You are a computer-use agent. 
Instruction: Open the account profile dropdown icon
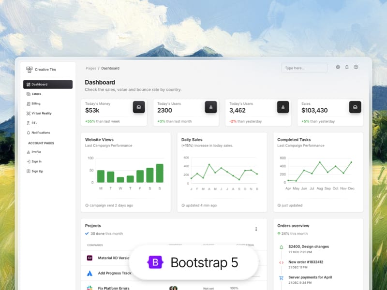pos(356,67)
